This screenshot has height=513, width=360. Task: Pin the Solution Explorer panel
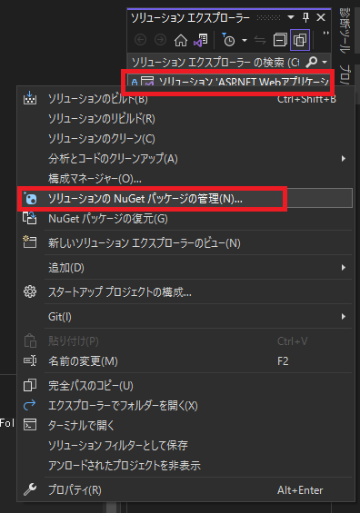305,17
